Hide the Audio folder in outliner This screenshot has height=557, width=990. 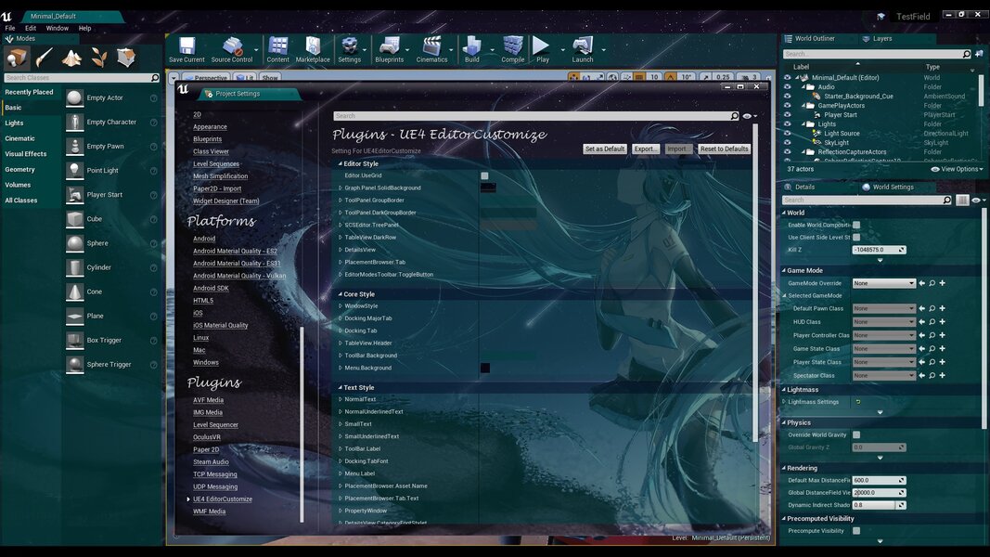tap(788, 87)
